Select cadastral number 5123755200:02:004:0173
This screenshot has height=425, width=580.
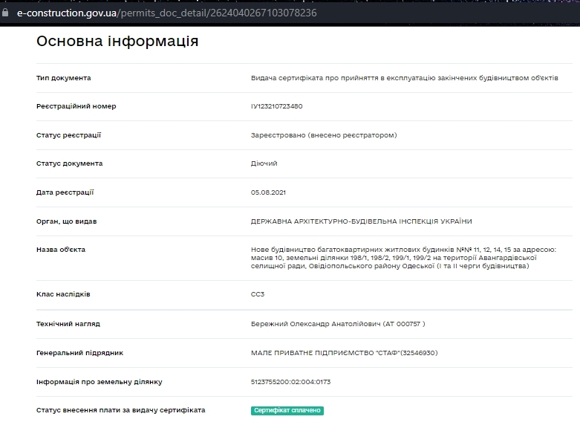(x=290, y=382)
